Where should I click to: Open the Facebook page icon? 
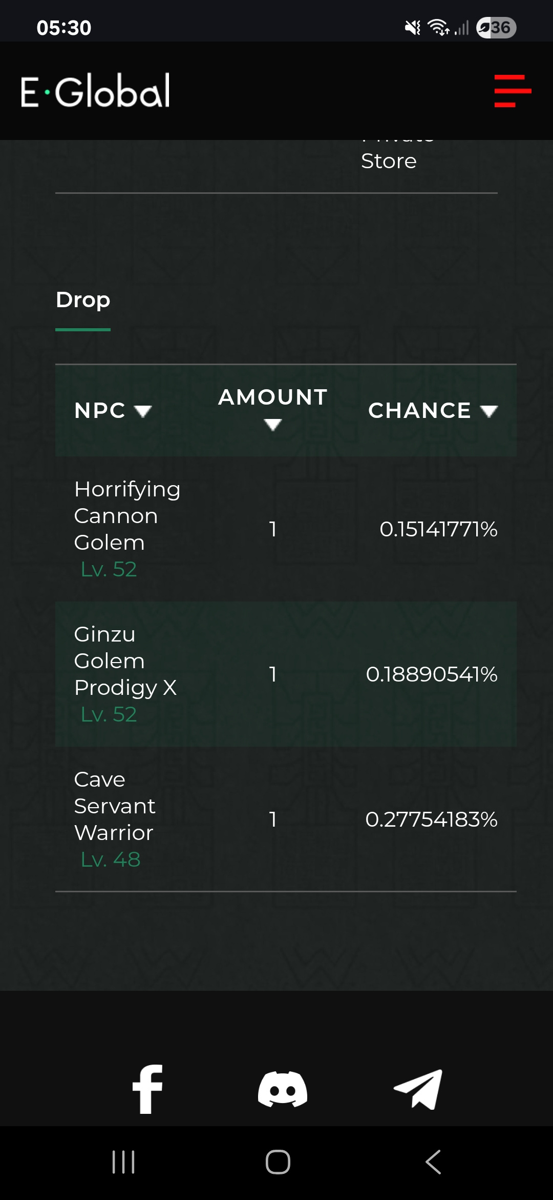(147, 1089)
